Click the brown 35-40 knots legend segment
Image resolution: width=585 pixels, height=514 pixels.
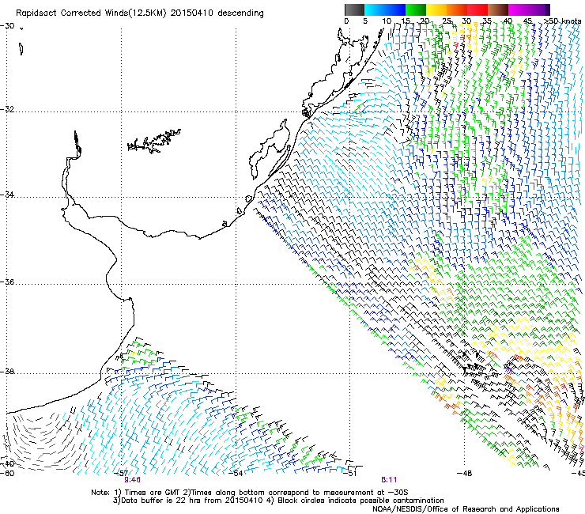pyautogui.click(x=498, y=9)
